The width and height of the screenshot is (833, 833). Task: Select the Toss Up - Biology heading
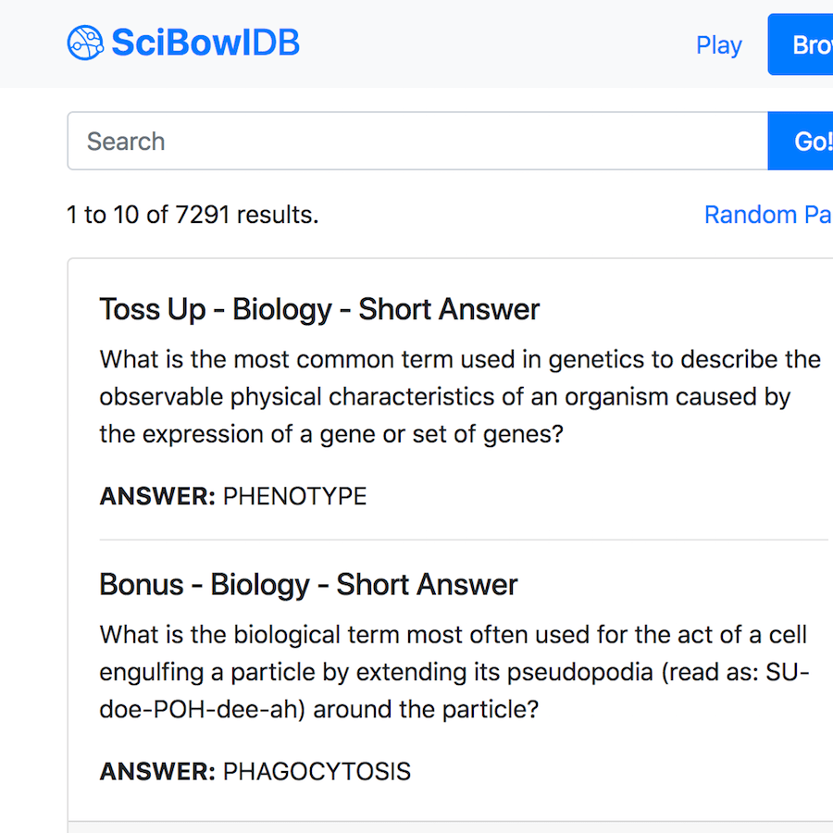coord(319,309)
